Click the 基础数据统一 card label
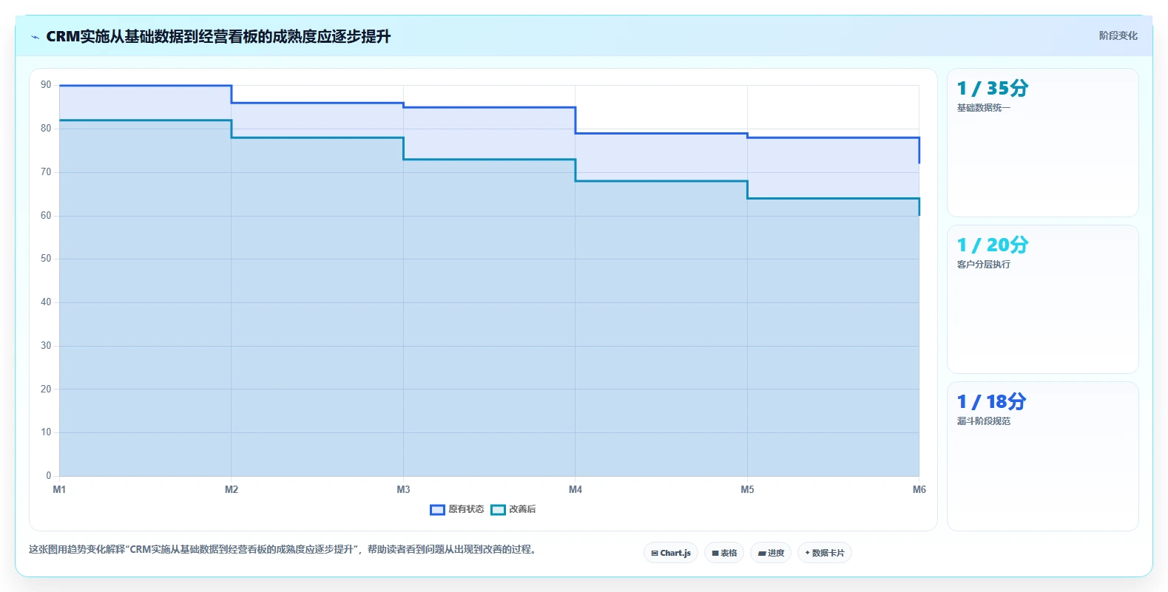The image size is (1168, 592). [x=983, y=108]
